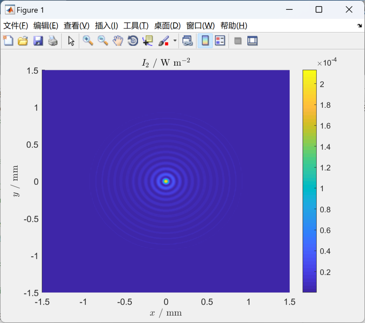Image resolution: width=365 pixels, height=323 pixels.
Task: Choose the Rotate 3D tool
Action: [133, 41]
